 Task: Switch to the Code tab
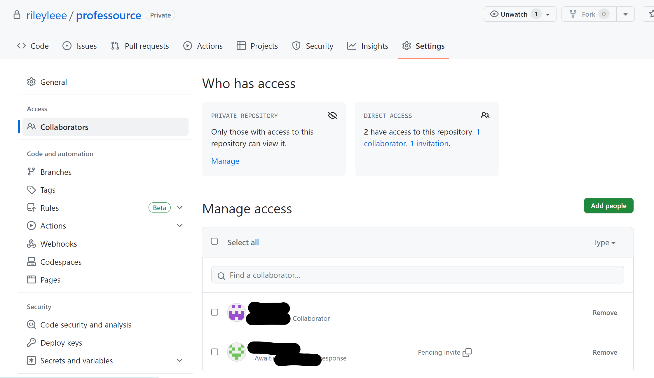tap(33, 46)
